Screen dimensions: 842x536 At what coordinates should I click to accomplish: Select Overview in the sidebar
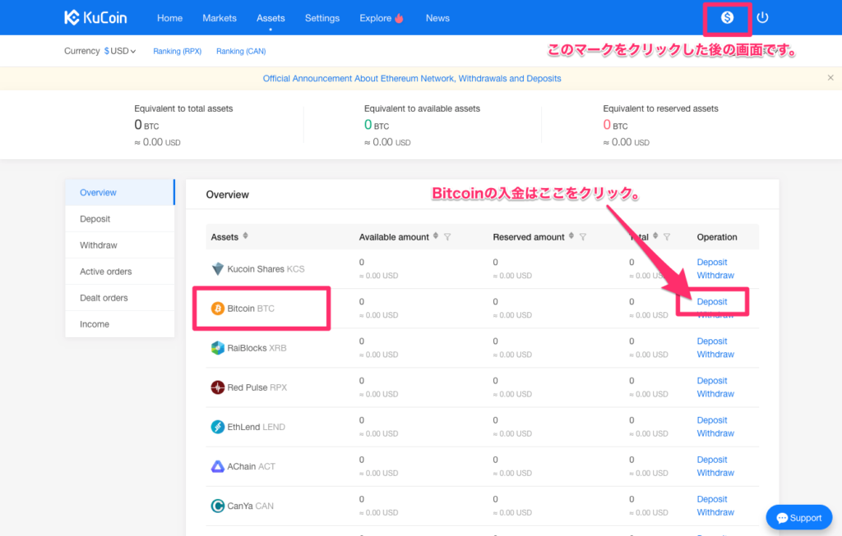coord(120,192)
